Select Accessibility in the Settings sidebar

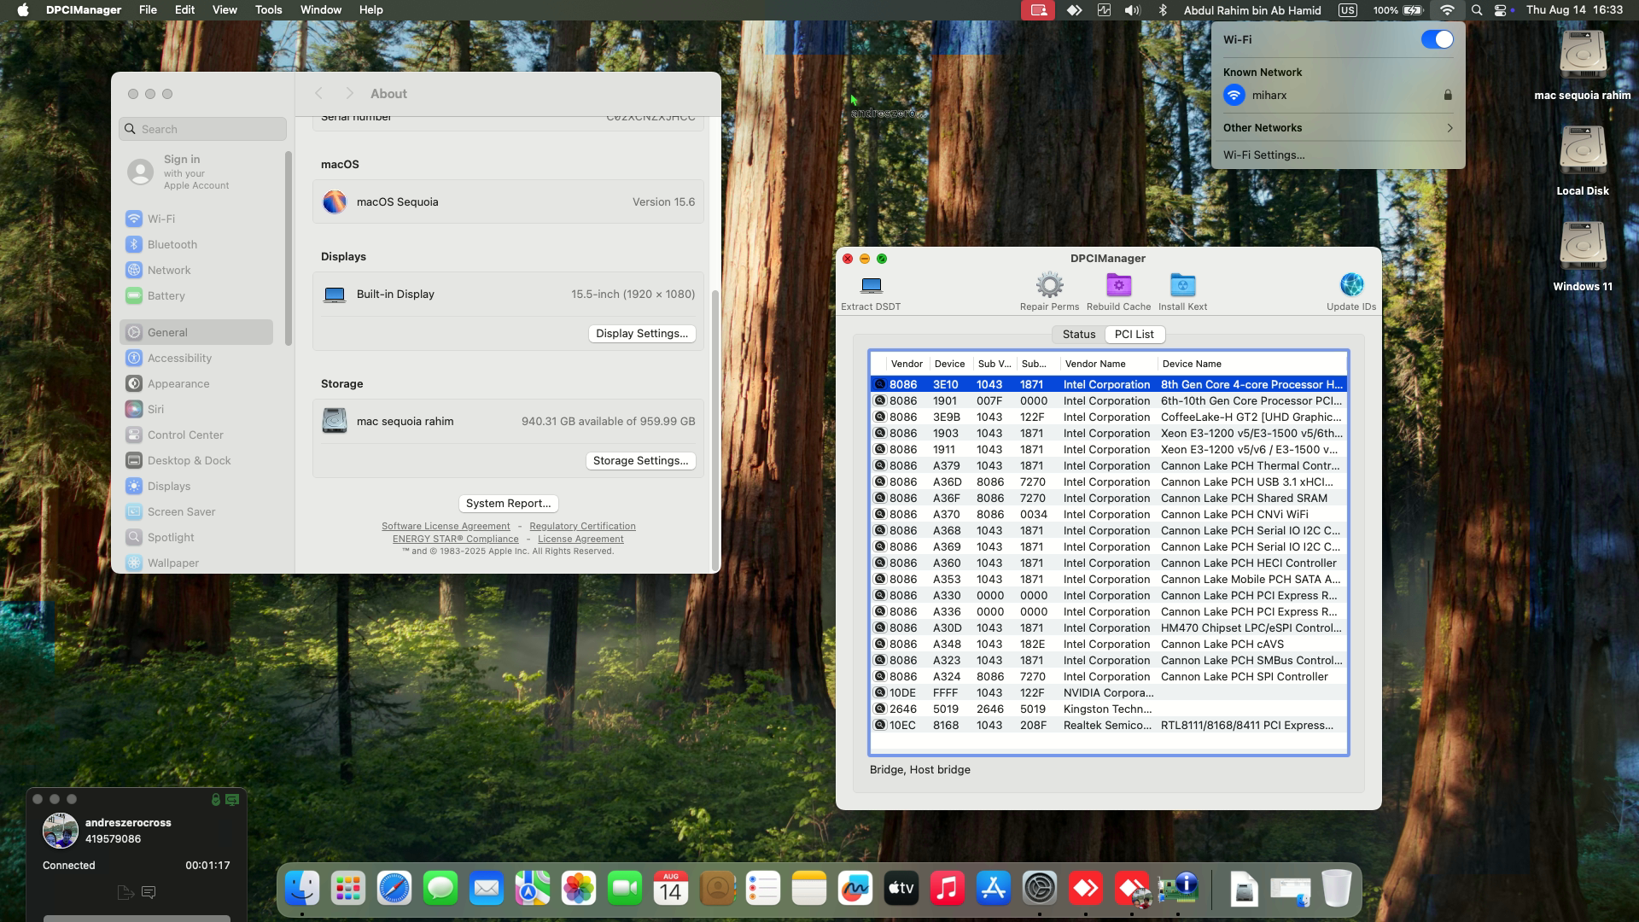click(196, 359)
